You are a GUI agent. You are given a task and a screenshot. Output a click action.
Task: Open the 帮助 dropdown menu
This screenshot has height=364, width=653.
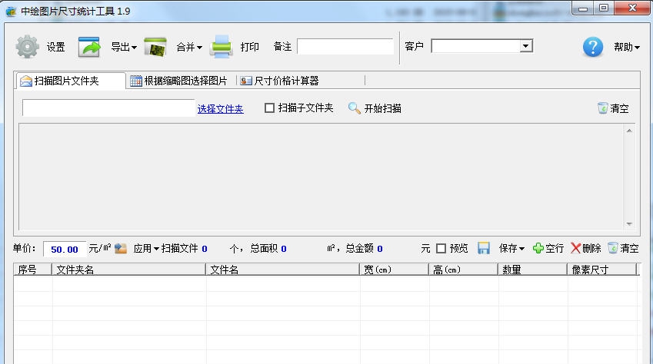click(x=627, y=47)
